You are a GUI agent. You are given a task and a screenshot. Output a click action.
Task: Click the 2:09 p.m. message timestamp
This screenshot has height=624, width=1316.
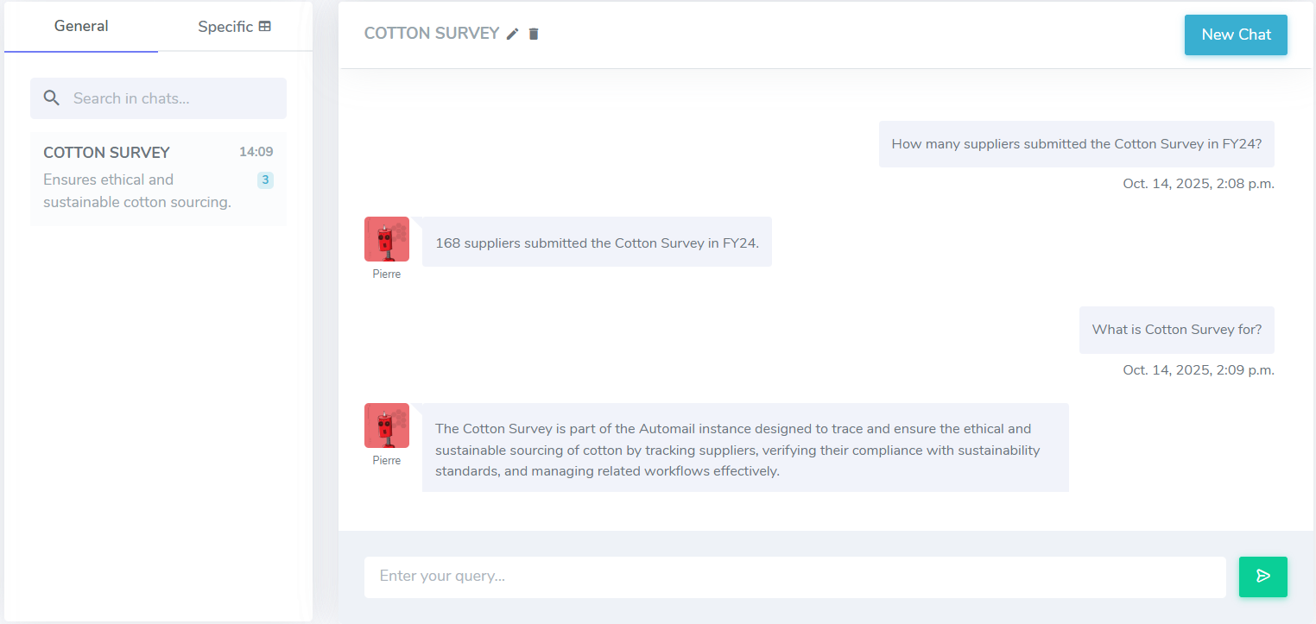tap(1198, 370)
